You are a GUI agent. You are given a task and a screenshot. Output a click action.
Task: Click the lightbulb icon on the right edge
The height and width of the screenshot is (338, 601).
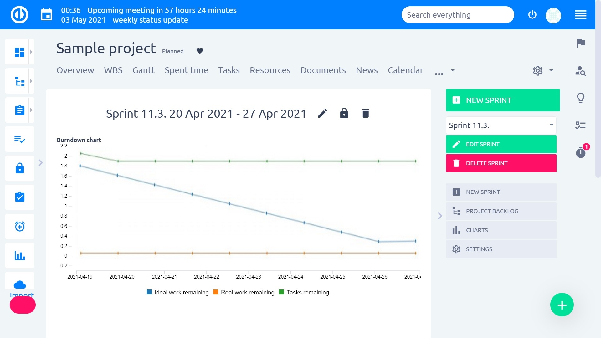pyautogui.click(x=581, y=98)
